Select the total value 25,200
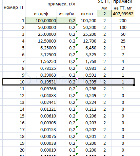Screen dimensions: 140x156 [x=87, y=34]
